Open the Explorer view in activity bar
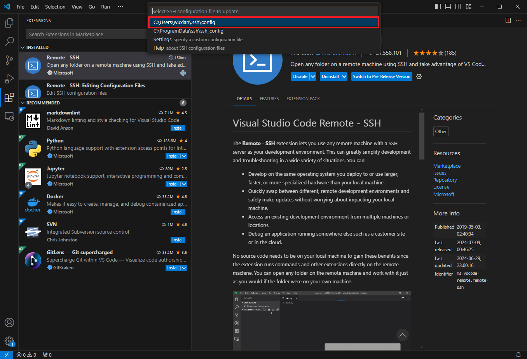Screen dimensions: 527x359 click(9, 23)
